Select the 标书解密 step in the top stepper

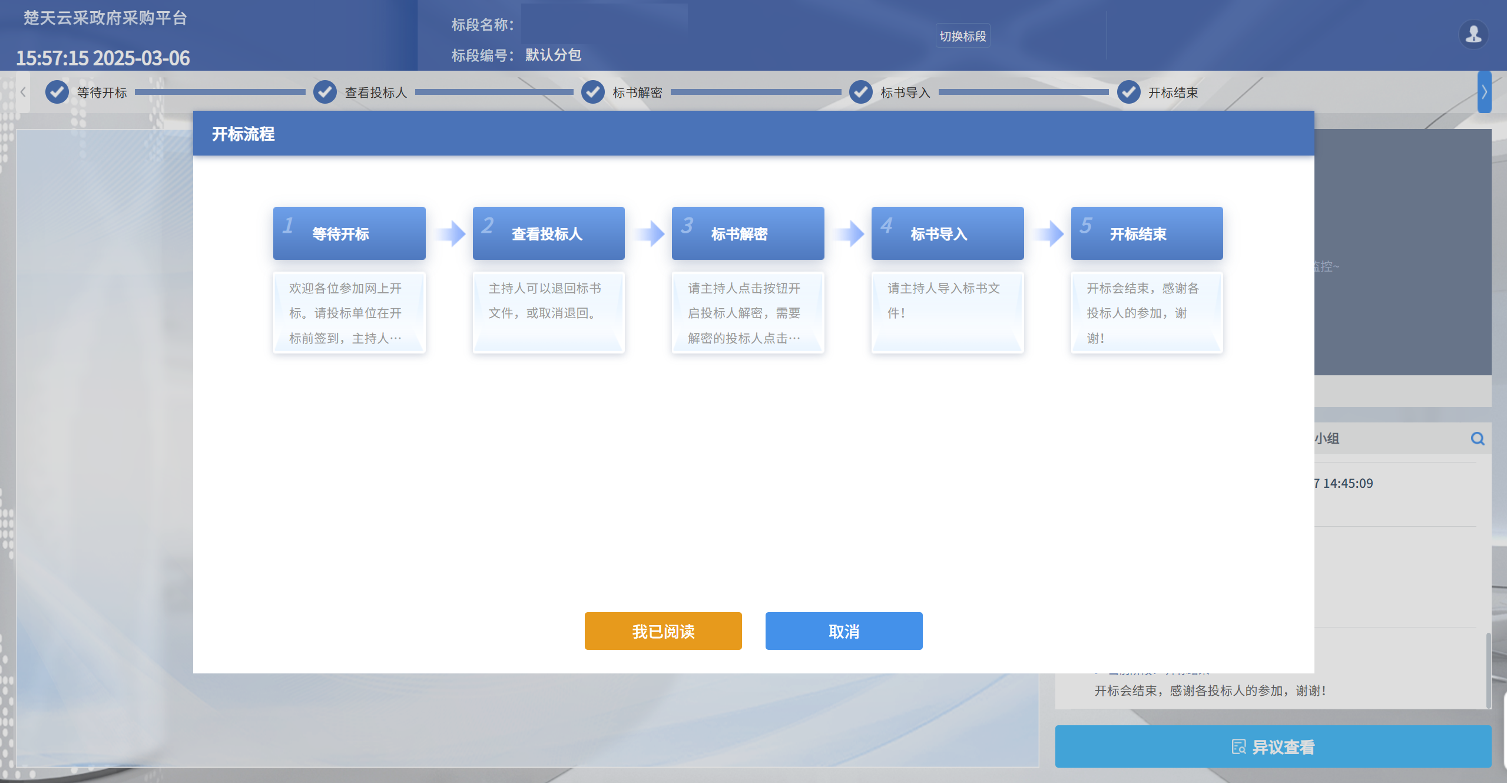click(637, 92)
